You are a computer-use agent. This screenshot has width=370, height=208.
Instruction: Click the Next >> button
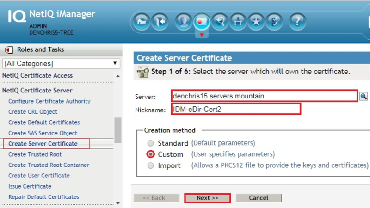coord(207,198)
